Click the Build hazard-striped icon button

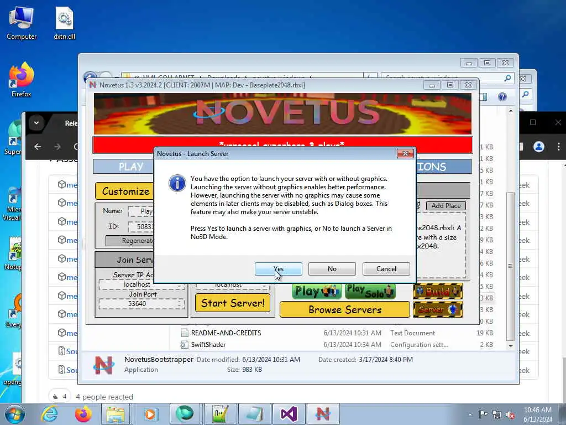coord(438,291)
